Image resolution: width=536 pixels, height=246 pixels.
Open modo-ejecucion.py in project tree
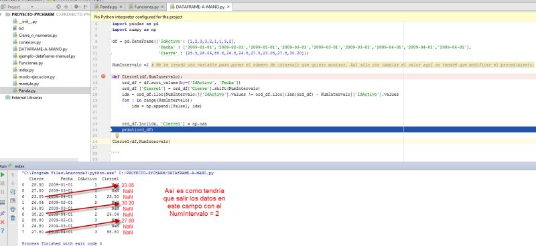[x=33, y=77]
